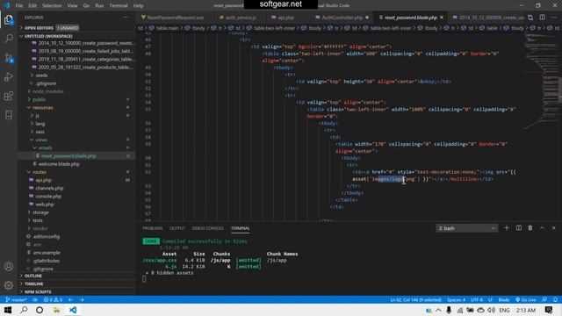The height and width of the screenshot is (316, 562).
Task: Click the errors and warnings counter
Action: 53,299
